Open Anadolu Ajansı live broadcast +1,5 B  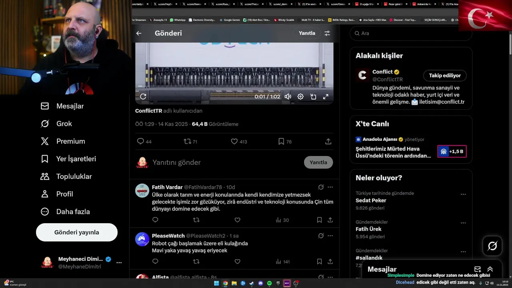(x=452, y=152)
